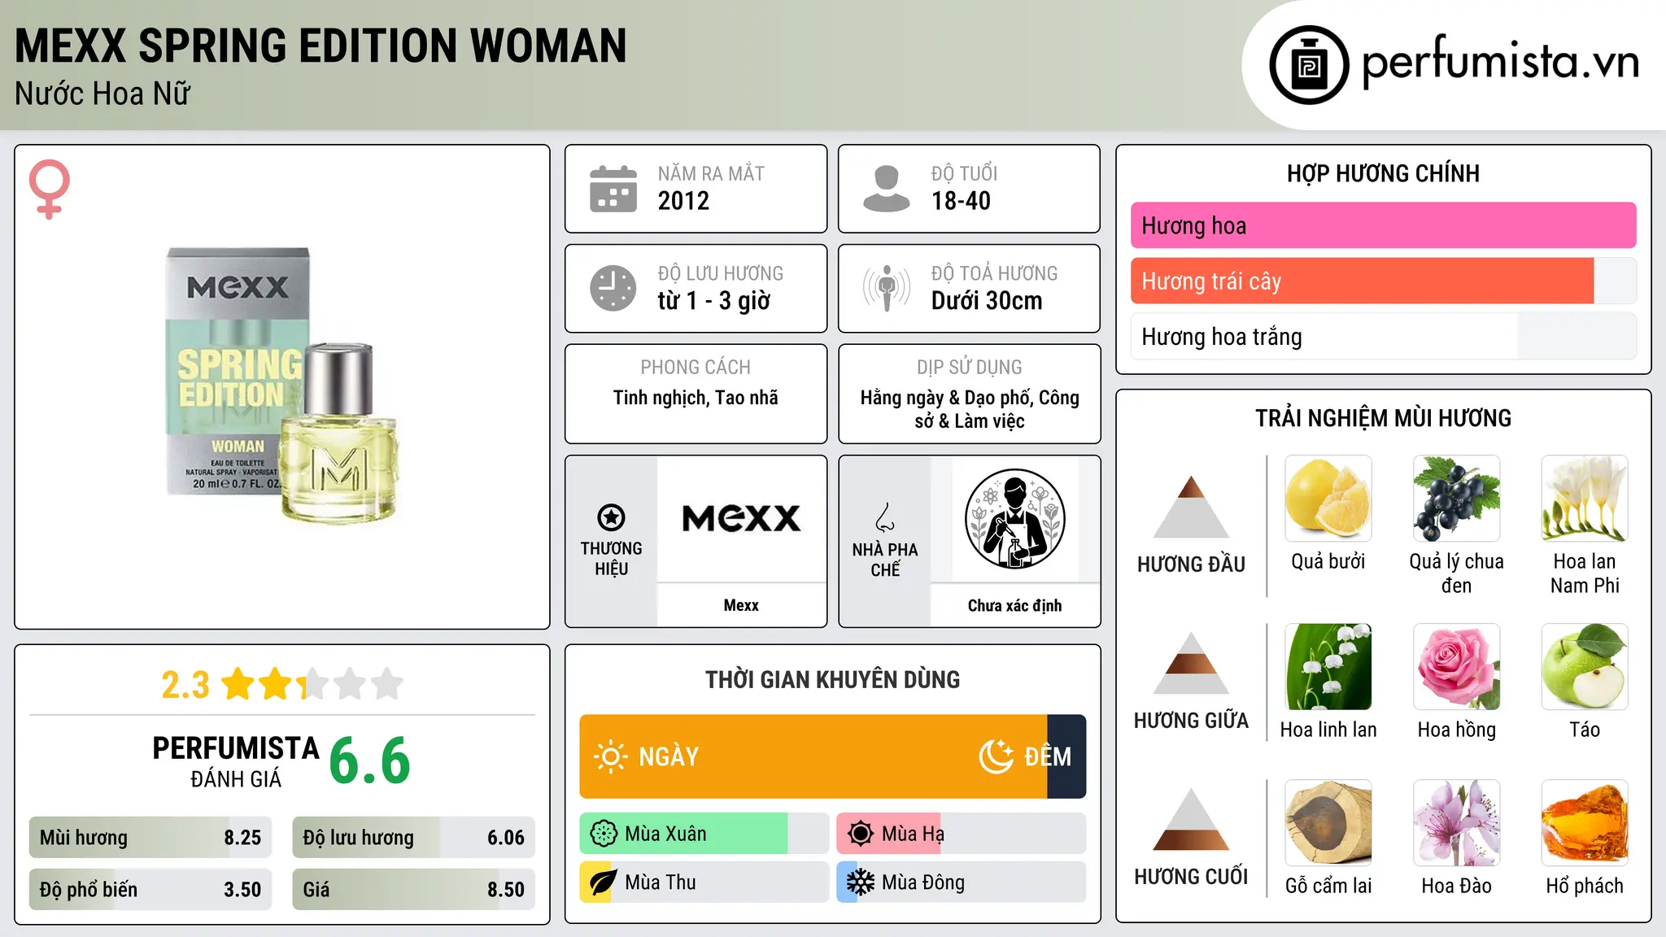
Task: Click the moon icon next to Đêm
Action: [997, 756]
